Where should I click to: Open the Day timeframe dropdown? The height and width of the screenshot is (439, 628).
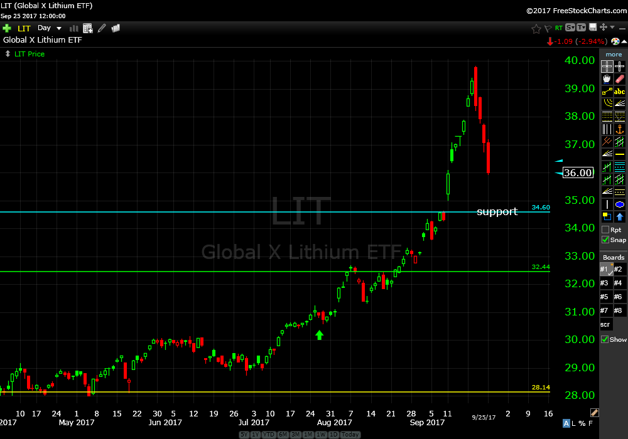[x=50, y=28]
